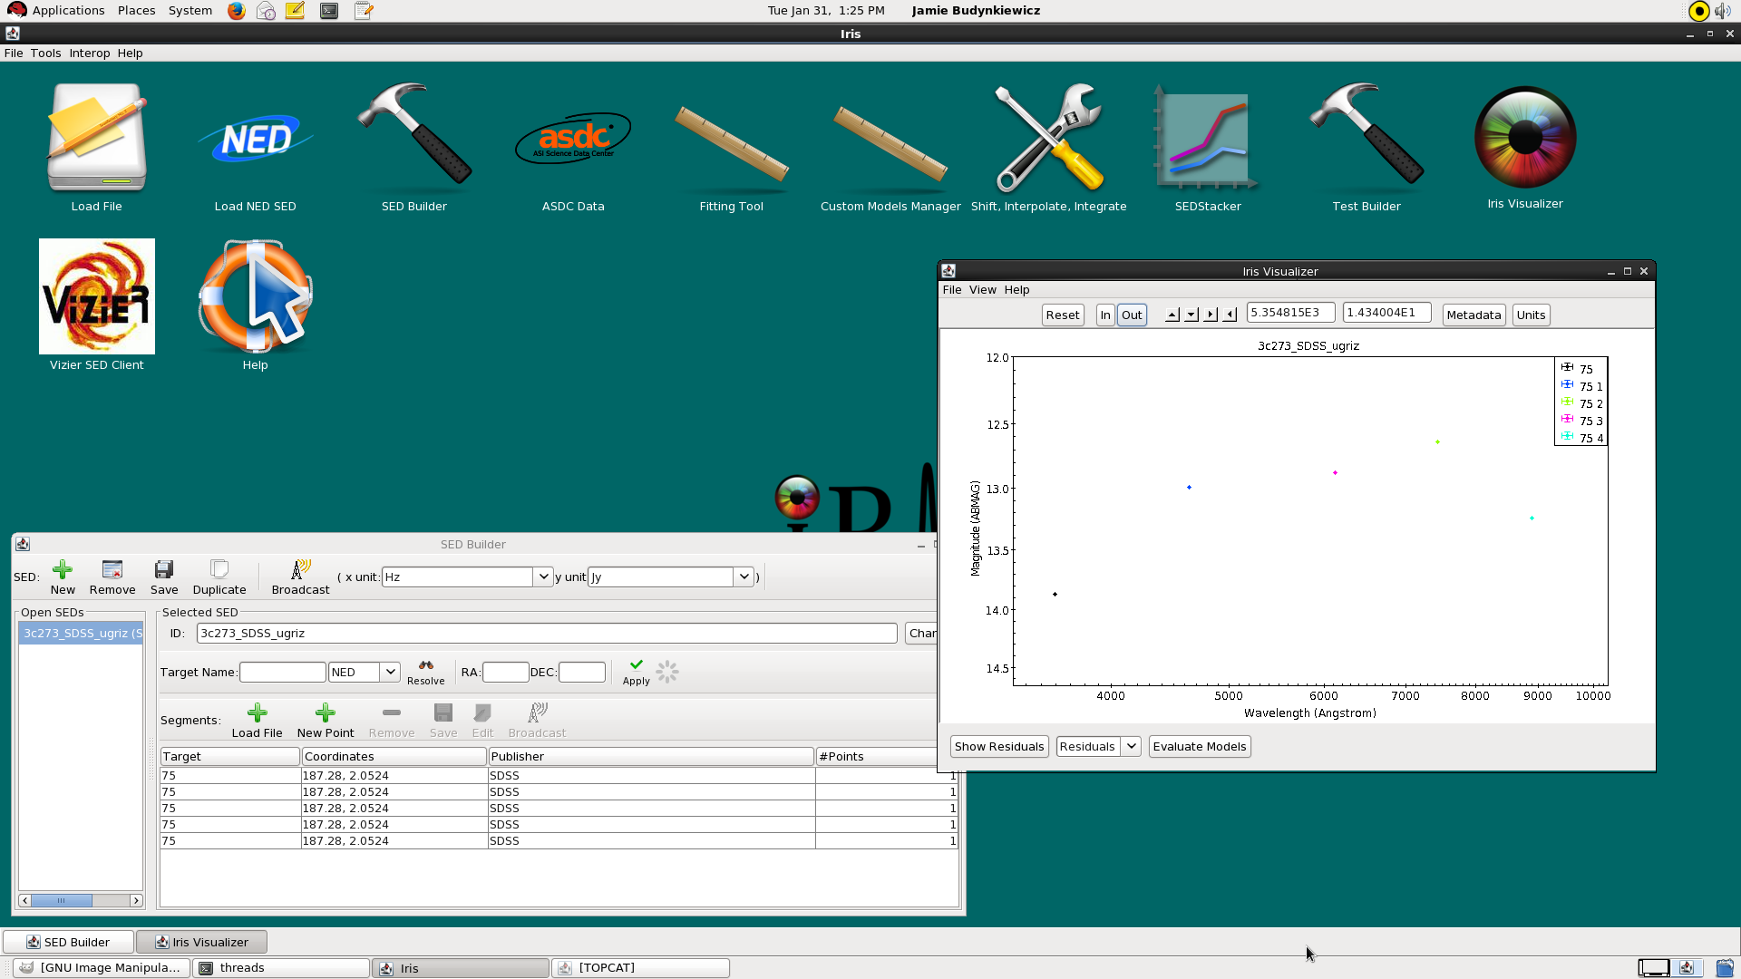Click the Broadcast SED antenna icon
The height and width of the screenshot is (979, 1741).
click(300, 570)
